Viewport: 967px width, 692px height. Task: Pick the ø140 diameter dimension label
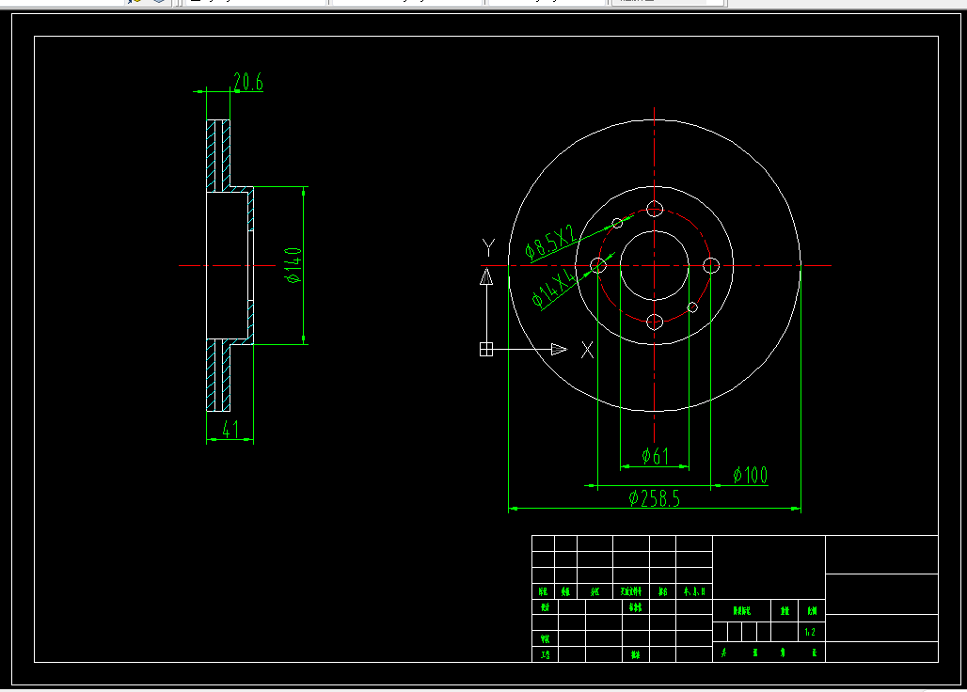pyautogui.click(x=293, y=265)
